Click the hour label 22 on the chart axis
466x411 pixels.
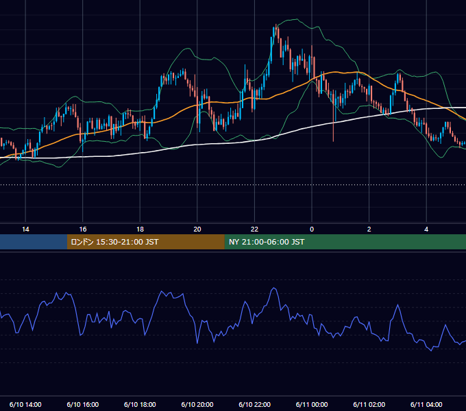255,229
